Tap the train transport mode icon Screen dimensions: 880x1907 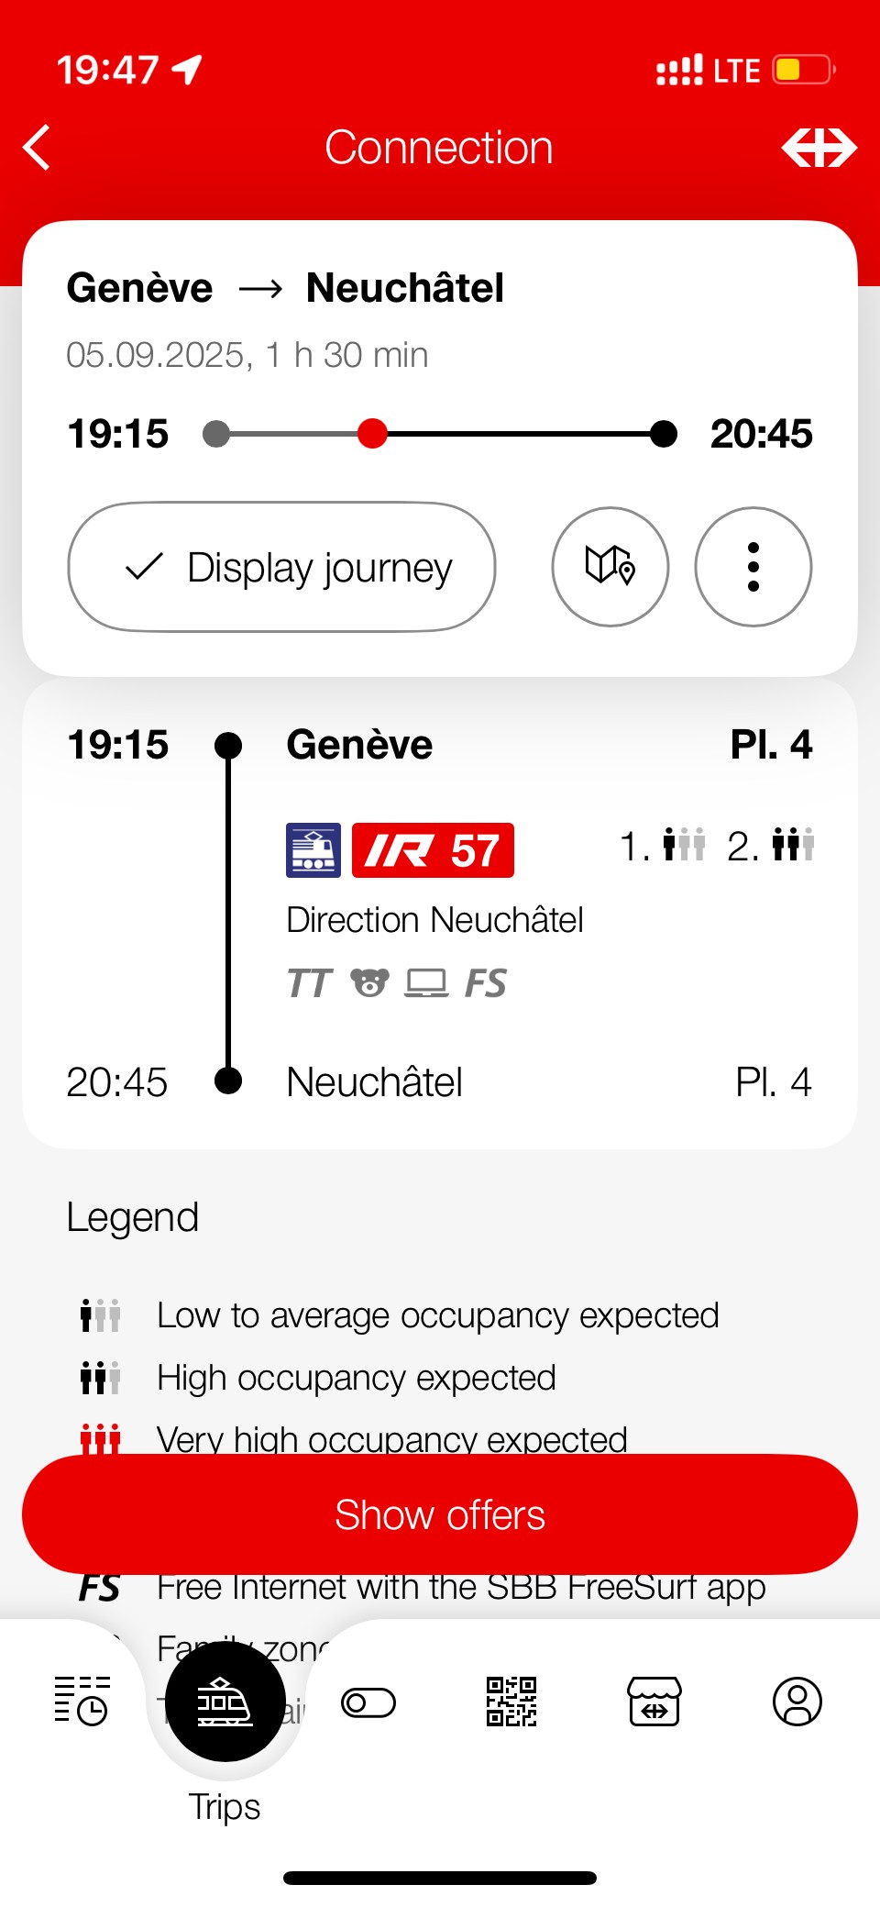tap(313, 850)
